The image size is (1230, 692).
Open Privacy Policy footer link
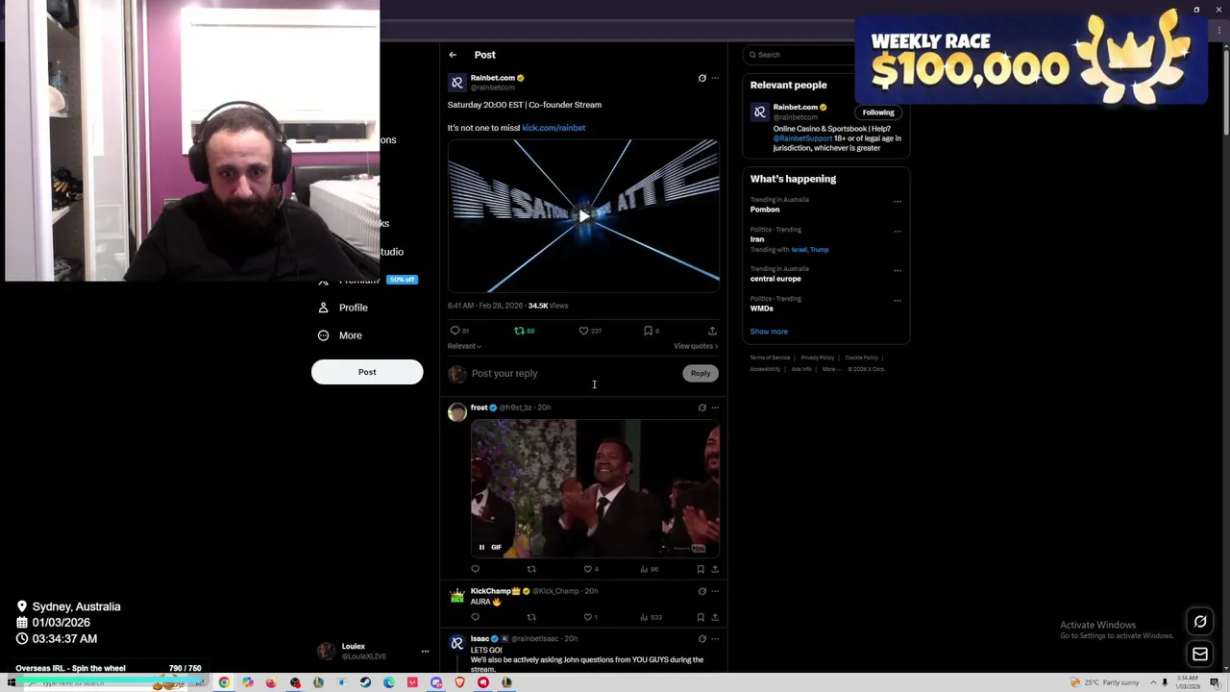[x=818, y=358]
